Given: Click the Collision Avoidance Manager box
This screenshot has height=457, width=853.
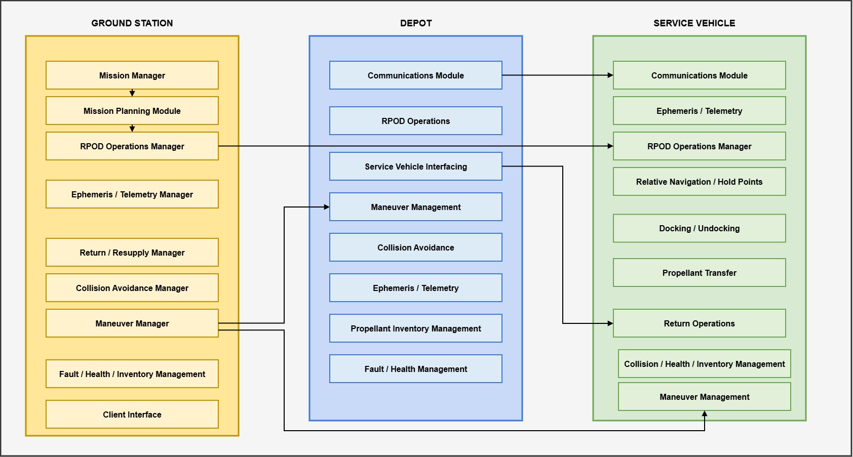Looking at the screenshot, I should (x=132, y=288).
